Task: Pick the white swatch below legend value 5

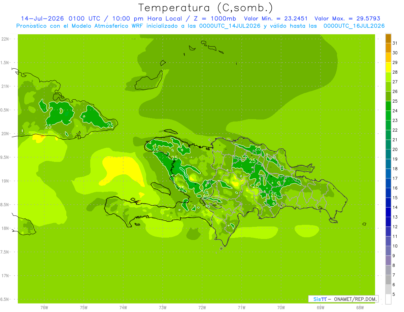Action: coord(388,299)
